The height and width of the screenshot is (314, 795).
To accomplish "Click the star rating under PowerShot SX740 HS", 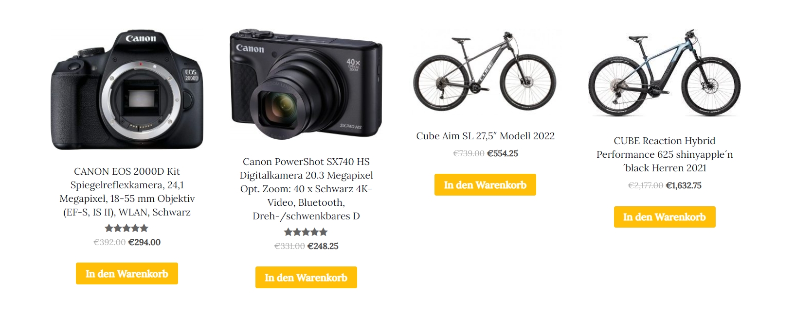I will pos(306,232).
